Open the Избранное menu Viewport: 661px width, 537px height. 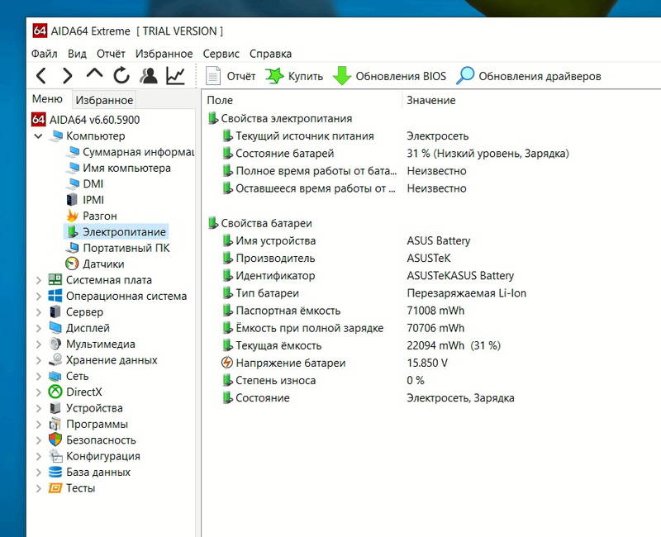(x=164, y=54)
